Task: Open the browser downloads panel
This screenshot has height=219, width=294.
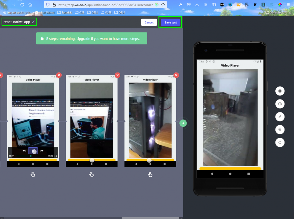Action: (197, 5)
